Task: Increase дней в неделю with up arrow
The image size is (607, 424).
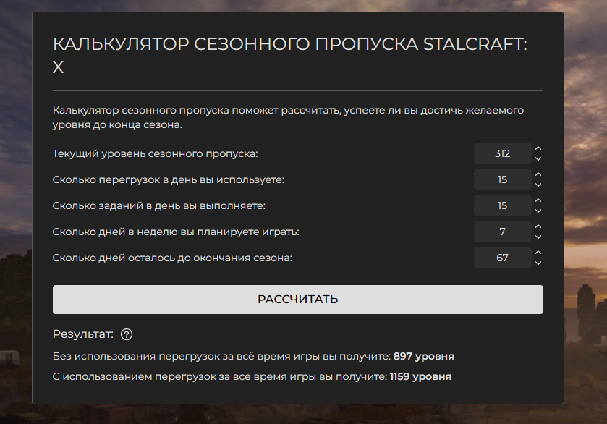Action: tap(538, 227)
